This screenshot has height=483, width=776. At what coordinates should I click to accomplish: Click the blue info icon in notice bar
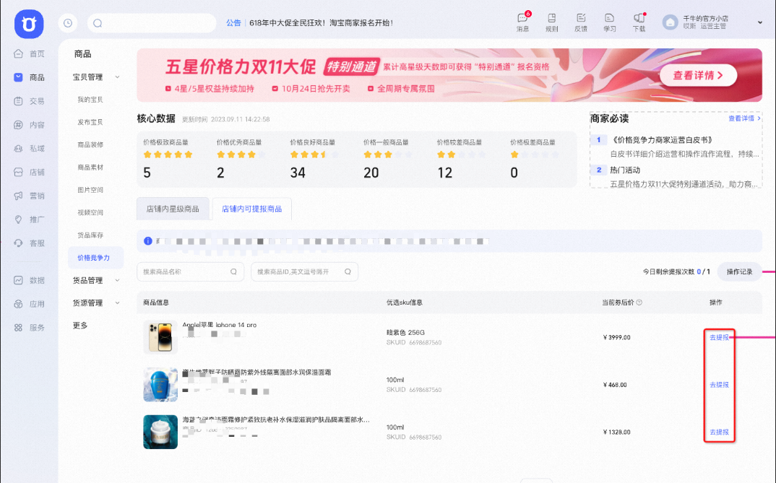pos(147,240)
